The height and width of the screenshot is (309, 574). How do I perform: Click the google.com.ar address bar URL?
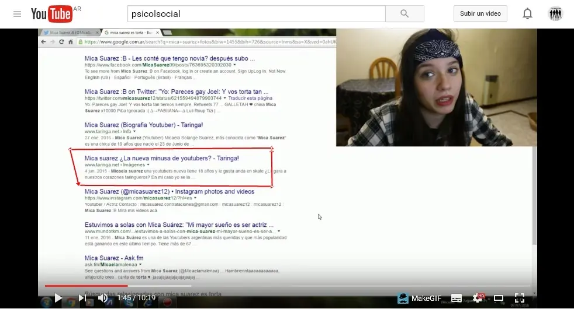pos(209,41)
